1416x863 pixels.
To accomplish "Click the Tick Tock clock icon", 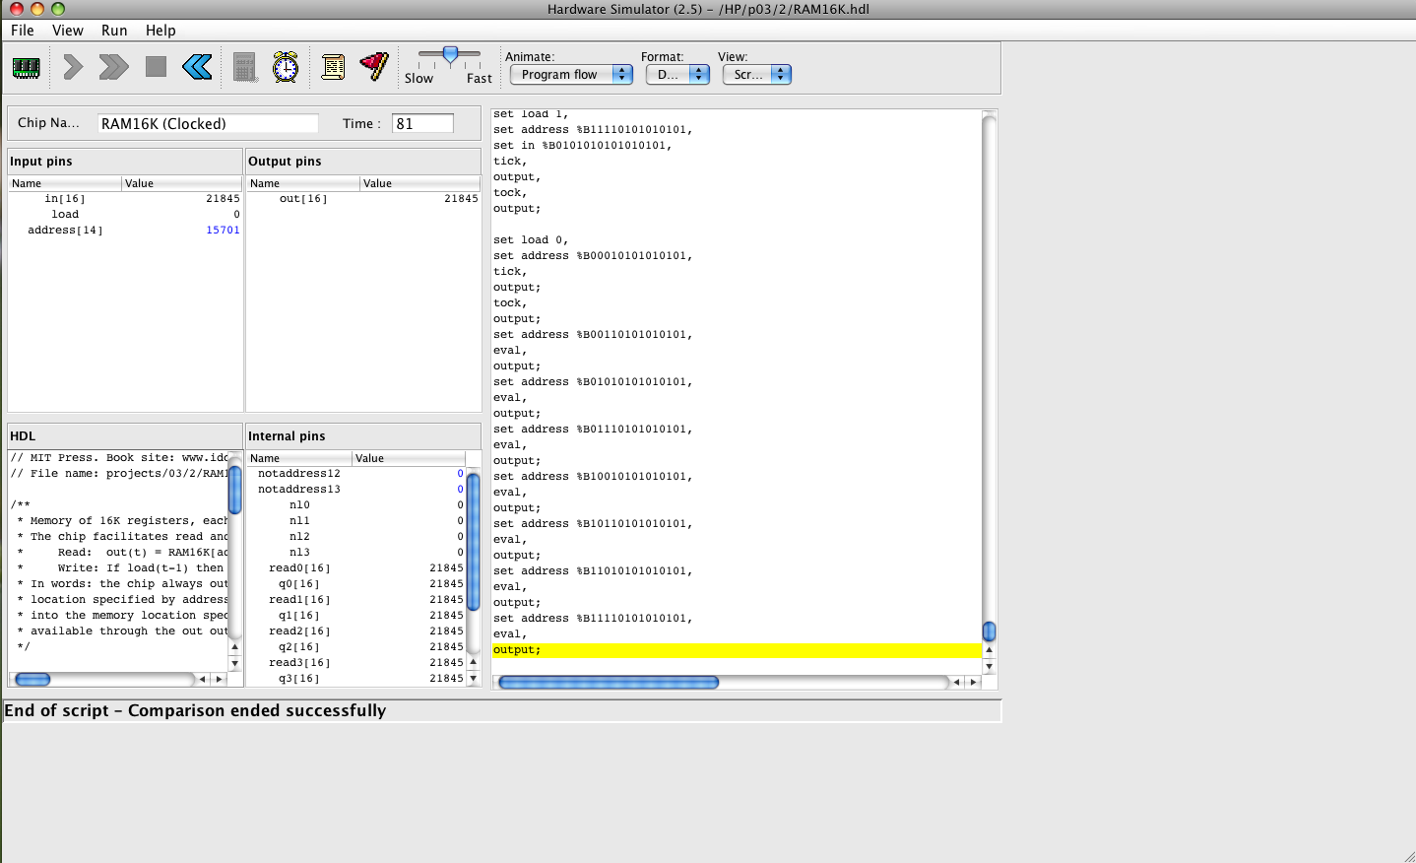I will coord(286,67).
